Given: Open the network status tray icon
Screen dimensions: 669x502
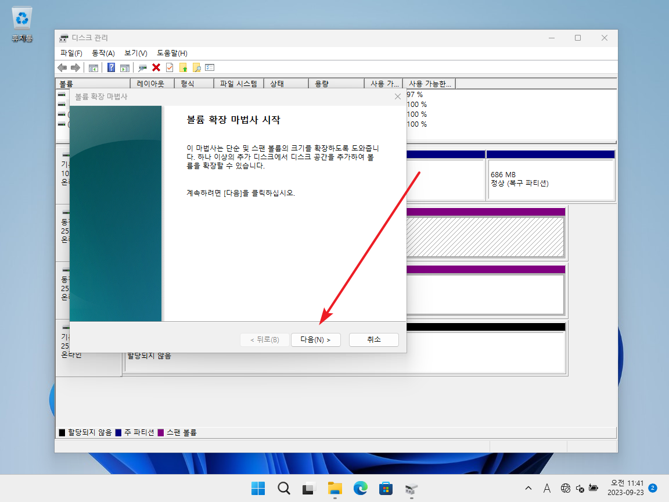Looking at the screenshot, I should coord(566,488).
